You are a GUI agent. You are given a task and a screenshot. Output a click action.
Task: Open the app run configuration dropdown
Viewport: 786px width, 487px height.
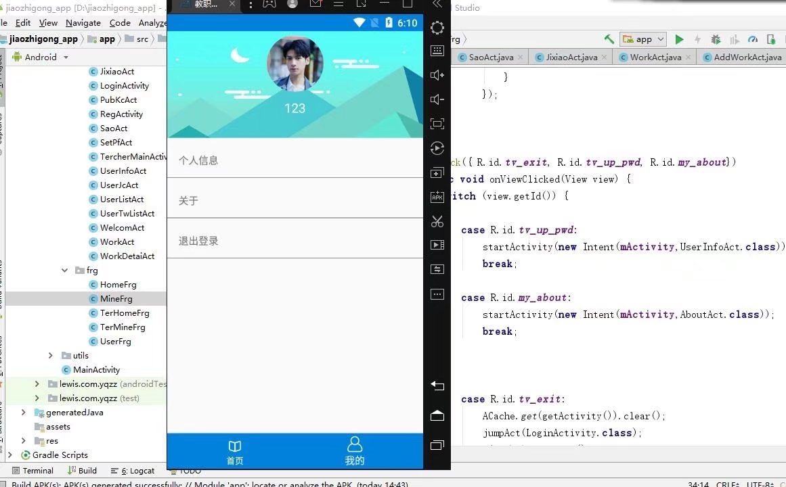pos(642,39)
